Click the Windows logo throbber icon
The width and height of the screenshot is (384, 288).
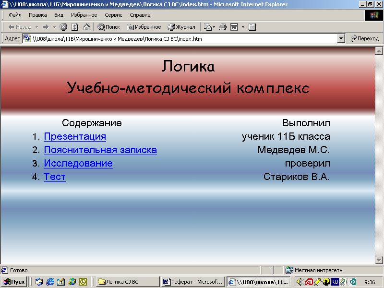point(374,15)
